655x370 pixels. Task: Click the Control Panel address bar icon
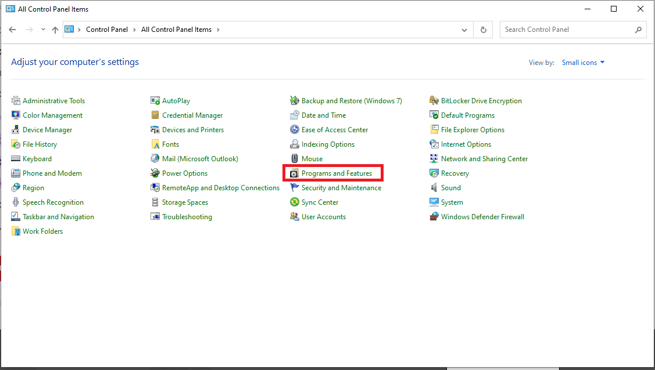click(69, 29)
